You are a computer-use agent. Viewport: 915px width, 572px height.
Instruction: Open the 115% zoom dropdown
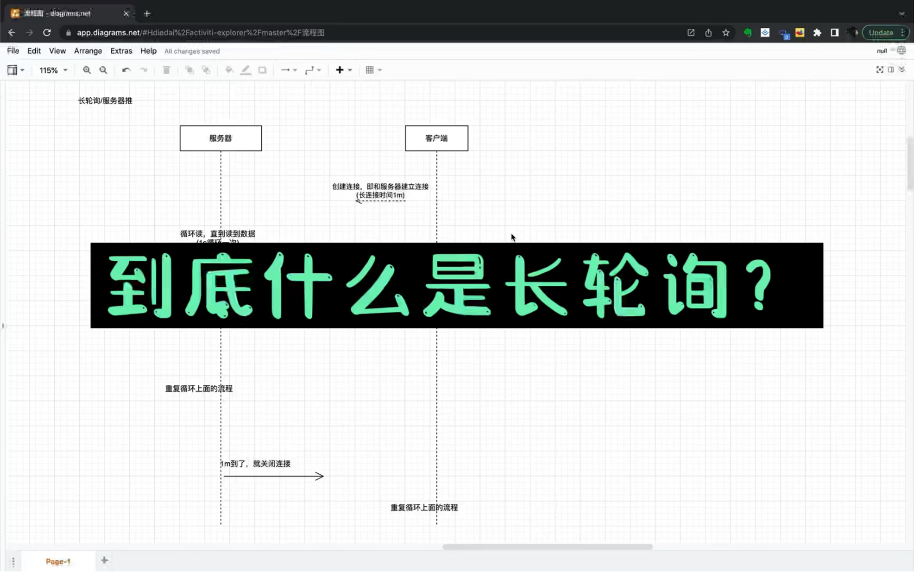53,70
